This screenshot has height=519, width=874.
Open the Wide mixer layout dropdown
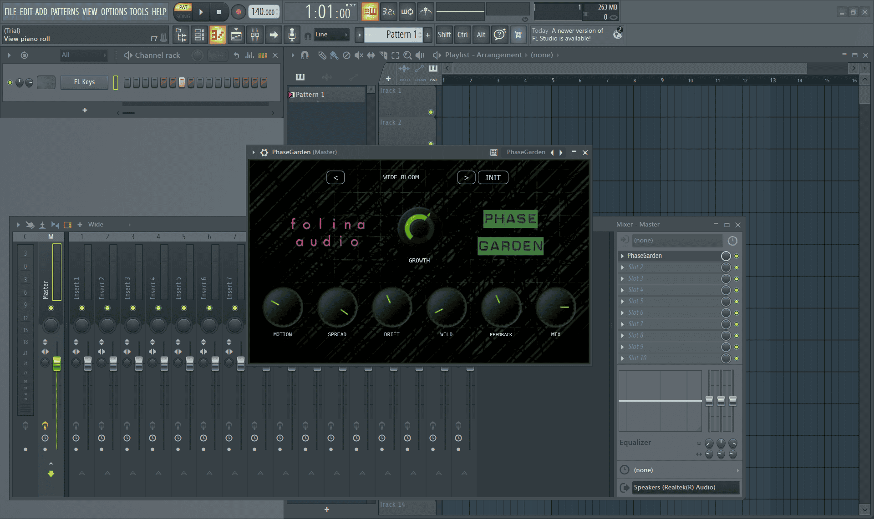[x=109, y=224]
